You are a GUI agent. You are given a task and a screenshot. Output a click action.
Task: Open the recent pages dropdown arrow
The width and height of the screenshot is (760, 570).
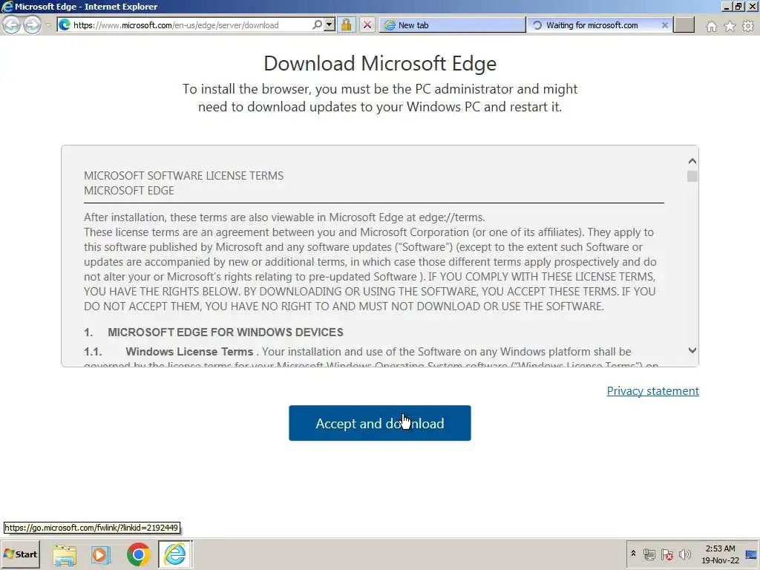(x=48, y=25)
